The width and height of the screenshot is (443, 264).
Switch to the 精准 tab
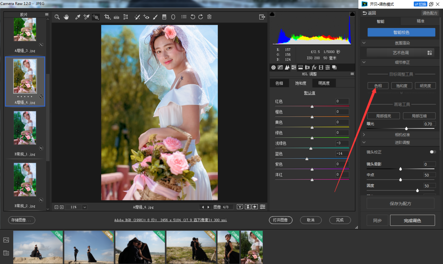420,21
